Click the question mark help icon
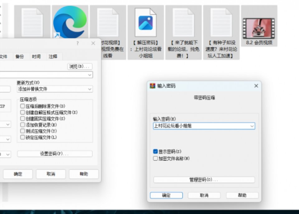 pyautogui.click(x=78, y=44)
